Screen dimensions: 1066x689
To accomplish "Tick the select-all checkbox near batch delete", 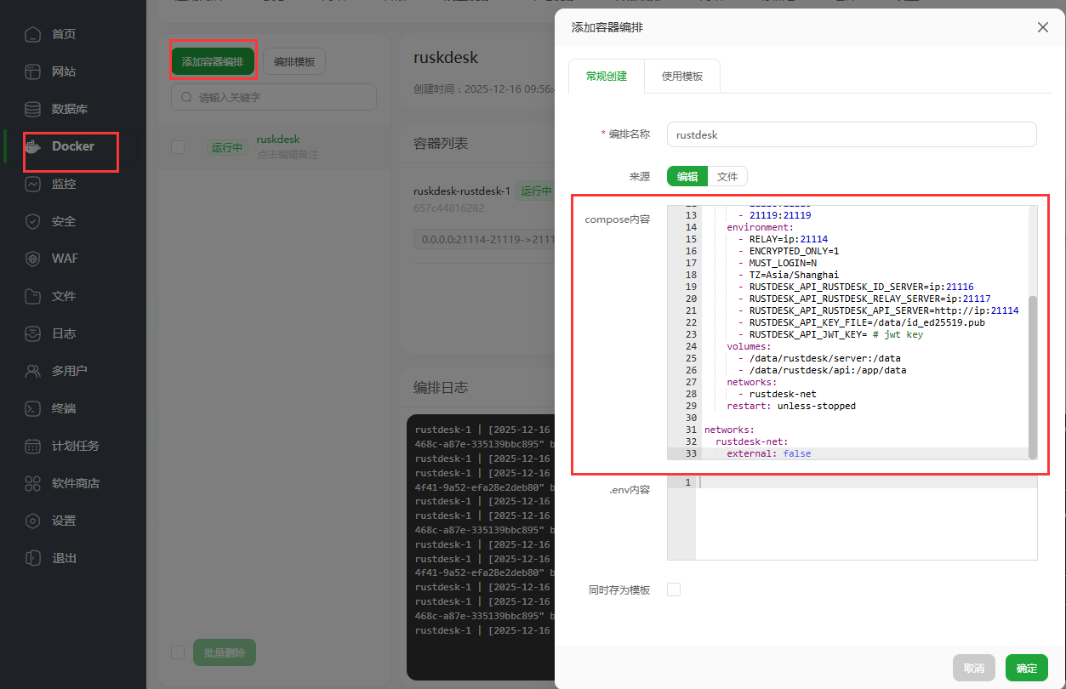I will click(178, 652).
